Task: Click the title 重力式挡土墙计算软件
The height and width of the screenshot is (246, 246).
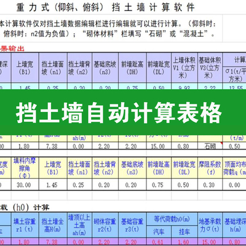Action: tap(105, 7)
